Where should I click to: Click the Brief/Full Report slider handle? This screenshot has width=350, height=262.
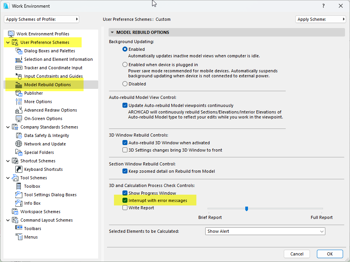point(246,209)
